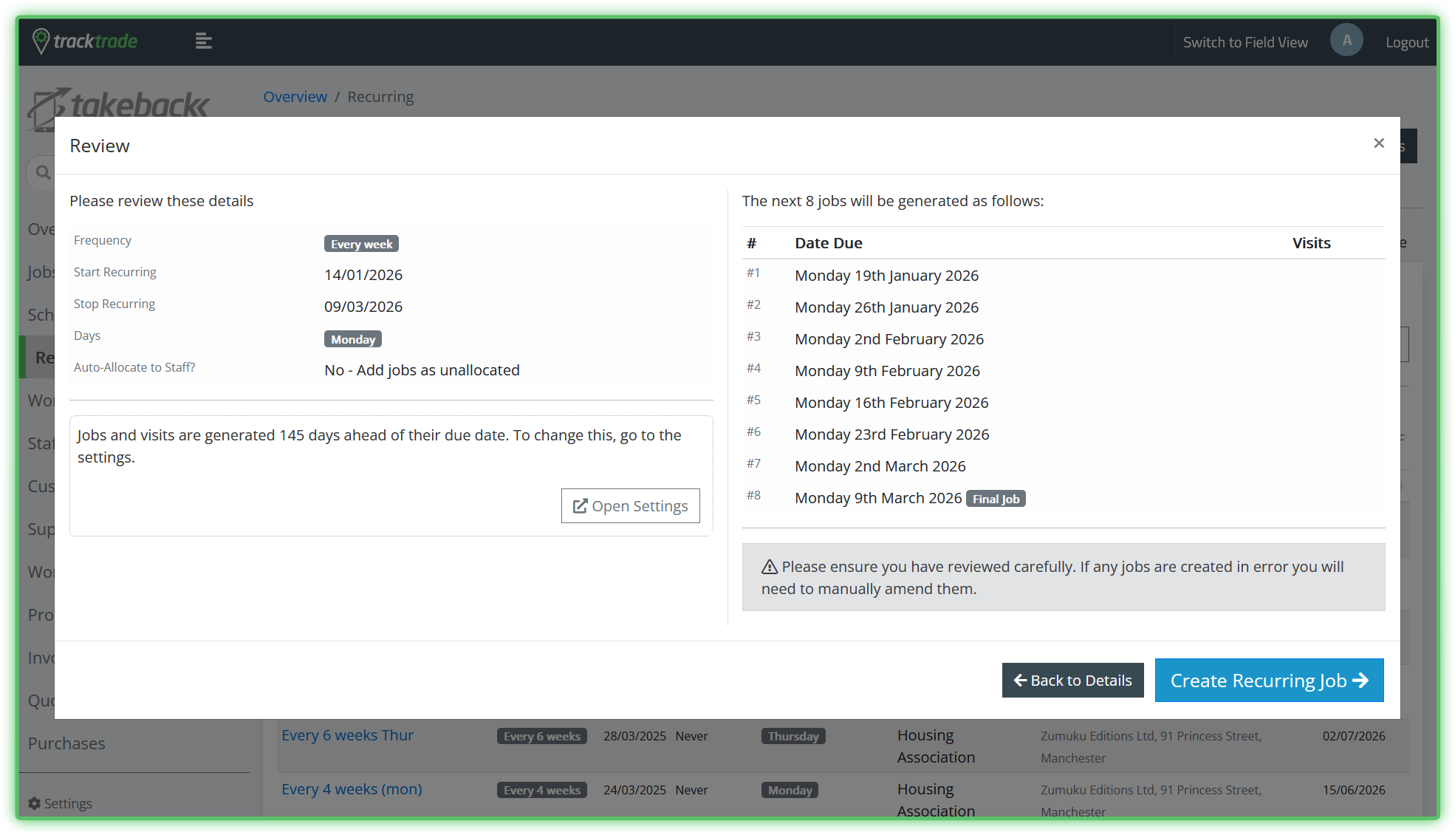
Task: Click the Logout link
Action: 1406,42
